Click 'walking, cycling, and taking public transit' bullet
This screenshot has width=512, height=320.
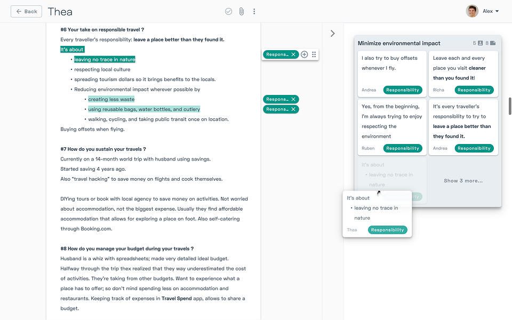(158, 119)
